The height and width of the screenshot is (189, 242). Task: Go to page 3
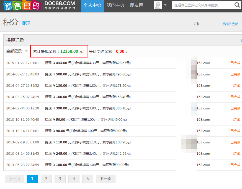(60, 179)
